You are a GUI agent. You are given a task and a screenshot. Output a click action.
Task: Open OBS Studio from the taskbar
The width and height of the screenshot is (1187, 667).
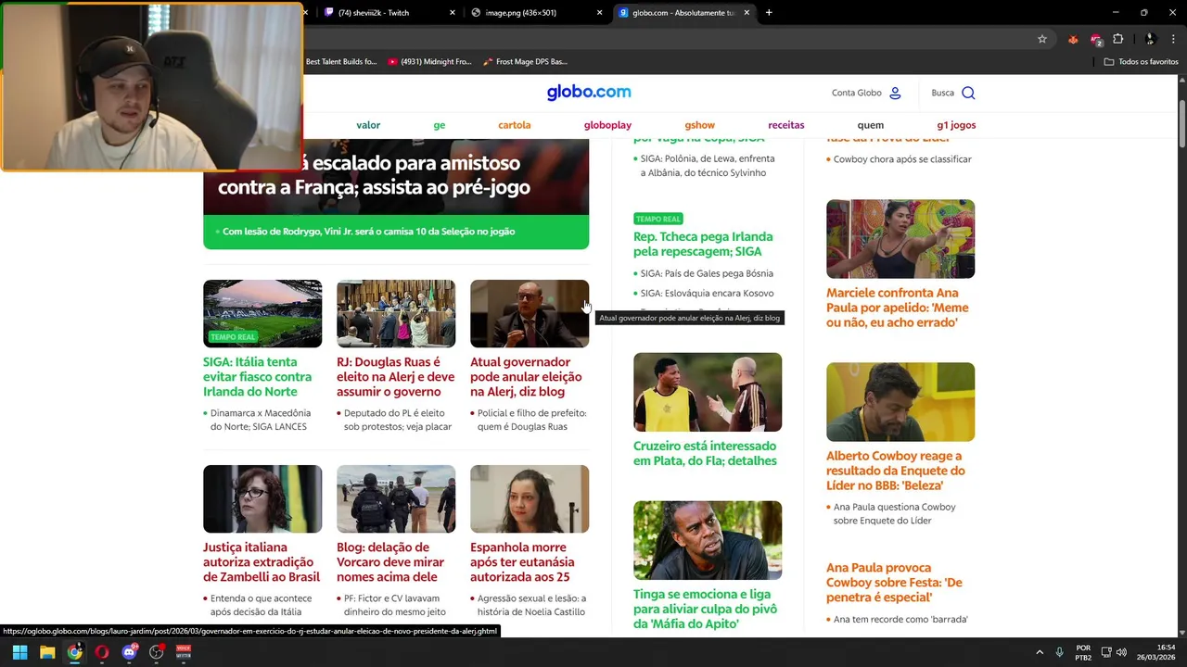[157, 652]
